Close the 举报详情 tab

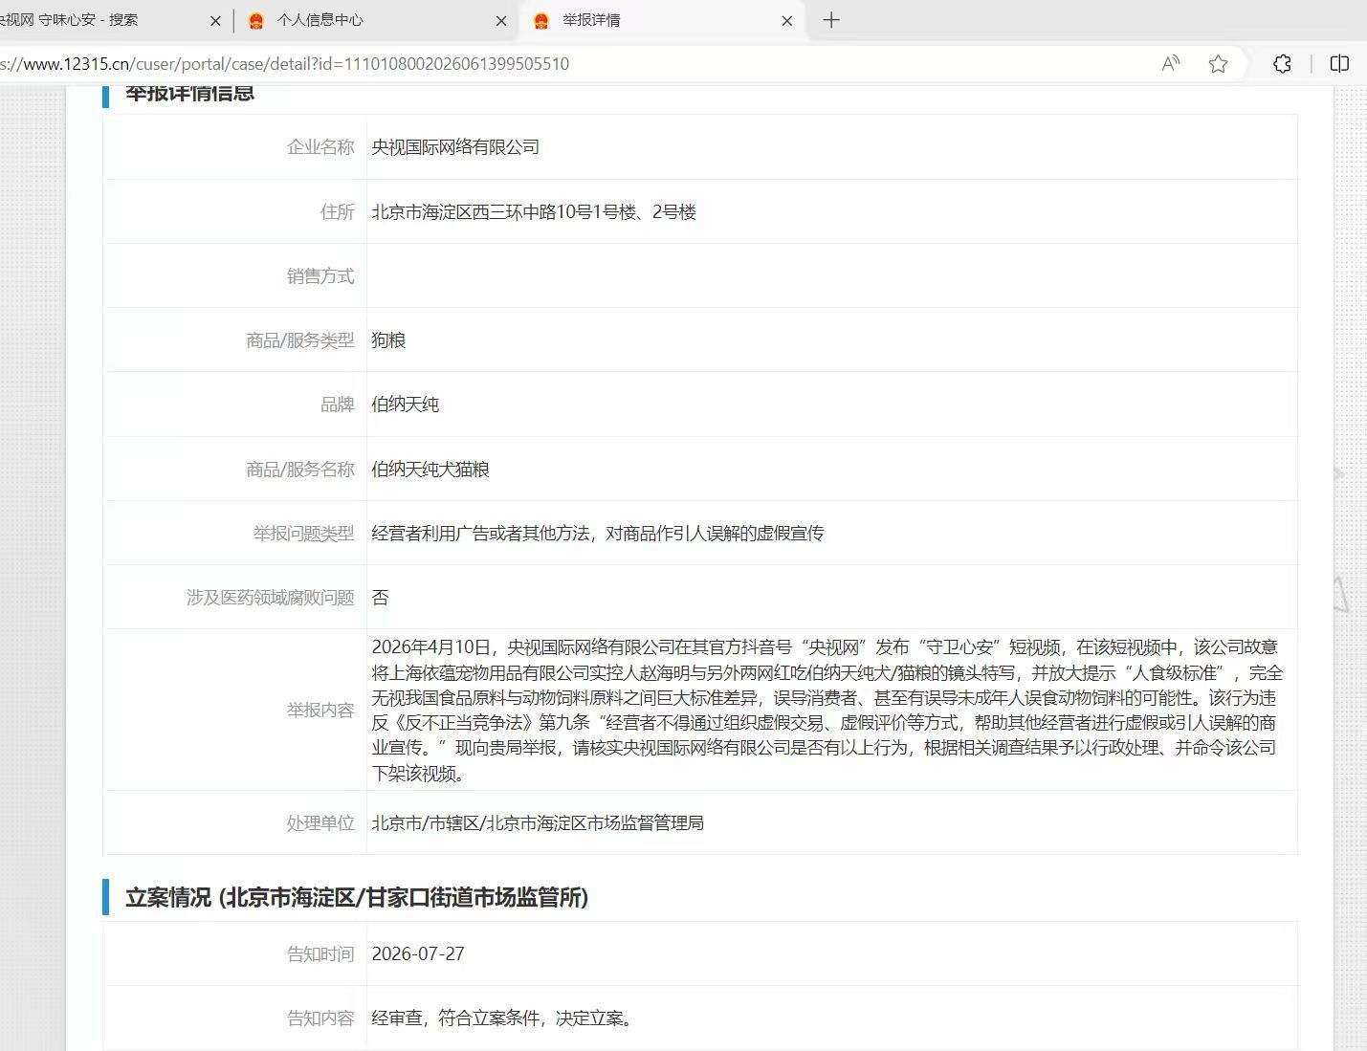tap(787, 20)
